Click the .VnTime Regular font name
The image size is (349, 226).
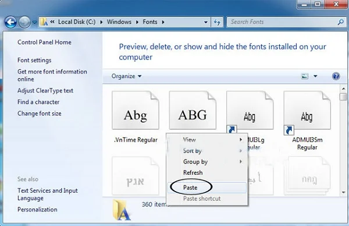(x=136, y=140)
